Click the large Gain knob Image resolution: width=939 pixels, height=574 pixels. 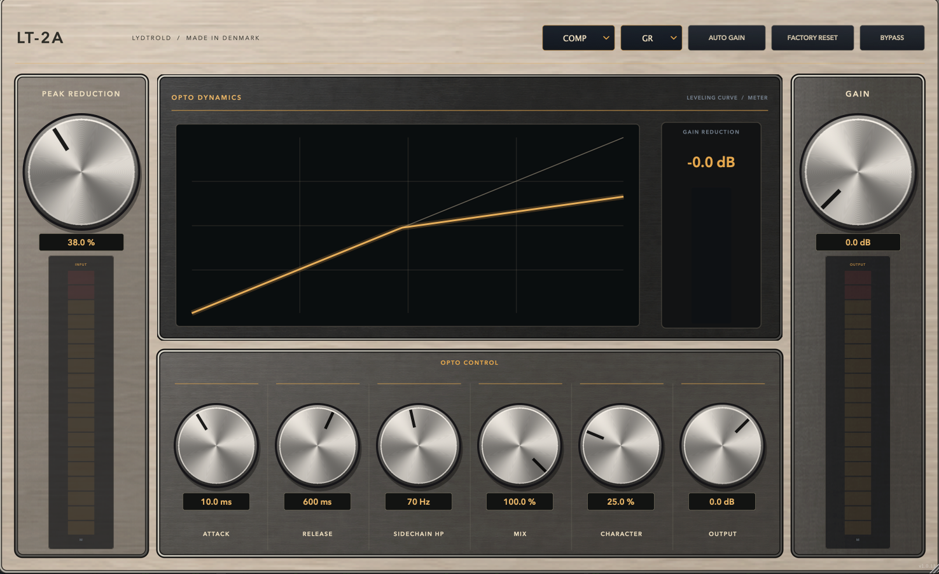(x=858, y=172)
